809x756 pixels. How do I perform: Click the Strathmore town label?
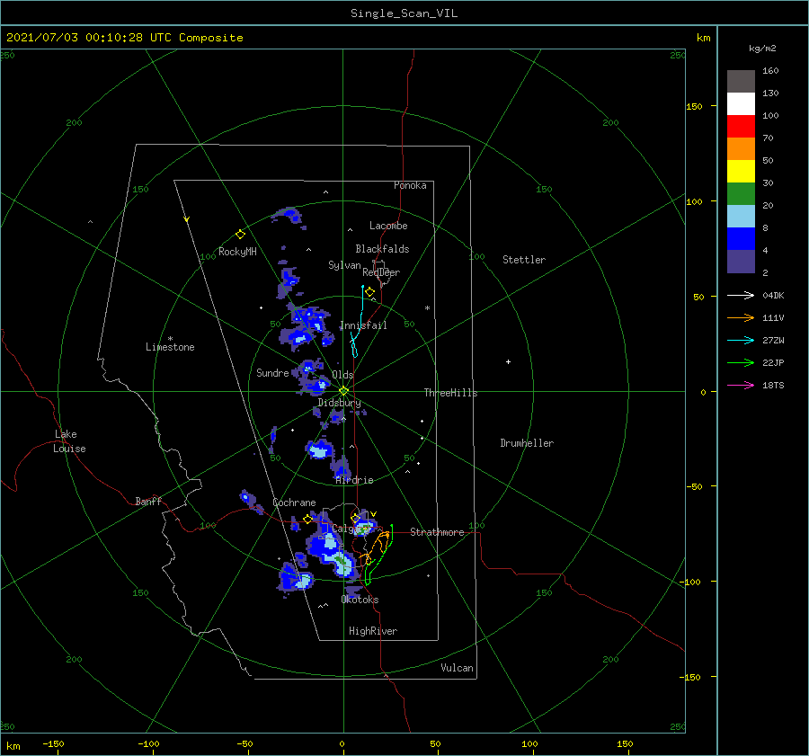pyautogui.click(x=437, y=532)
